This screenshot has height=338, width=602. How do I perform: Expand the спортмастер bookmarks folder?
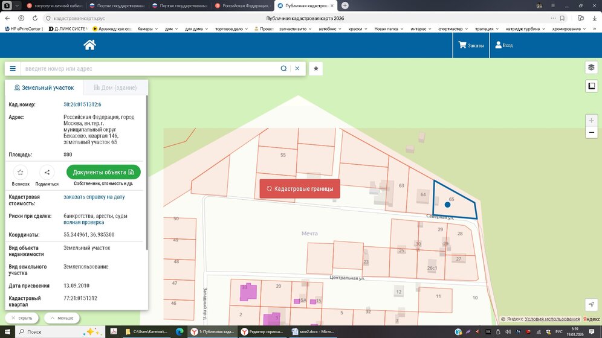(x=453, y=29)
